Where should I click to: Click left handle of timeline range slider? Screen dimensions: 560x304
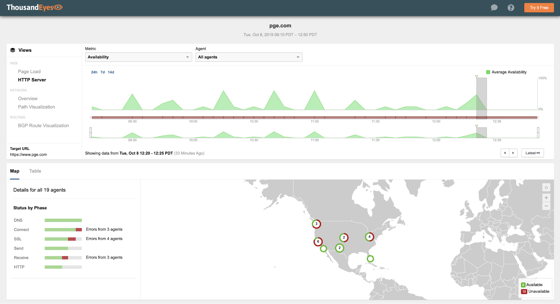coord(90,133)
